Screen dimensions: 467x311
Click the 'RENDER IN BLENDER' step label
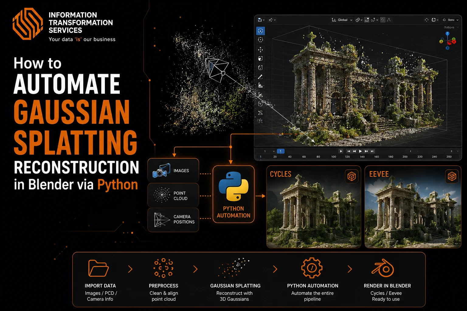click(x=387, y=286)
